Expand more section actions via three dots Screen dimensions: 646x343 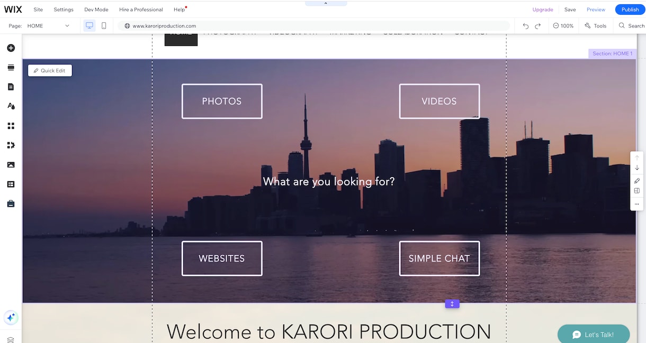pyautogui.click(x=636, y=204)
